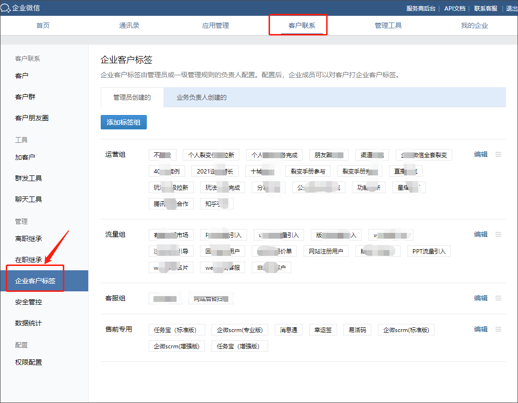Edit the 运营组 tag group

click(x=481, y=154)
